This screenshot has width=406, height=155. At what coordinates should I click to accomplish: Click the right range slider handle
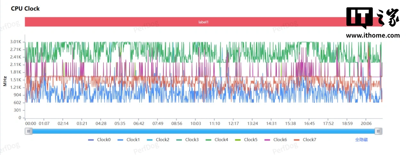coord(379,131)
